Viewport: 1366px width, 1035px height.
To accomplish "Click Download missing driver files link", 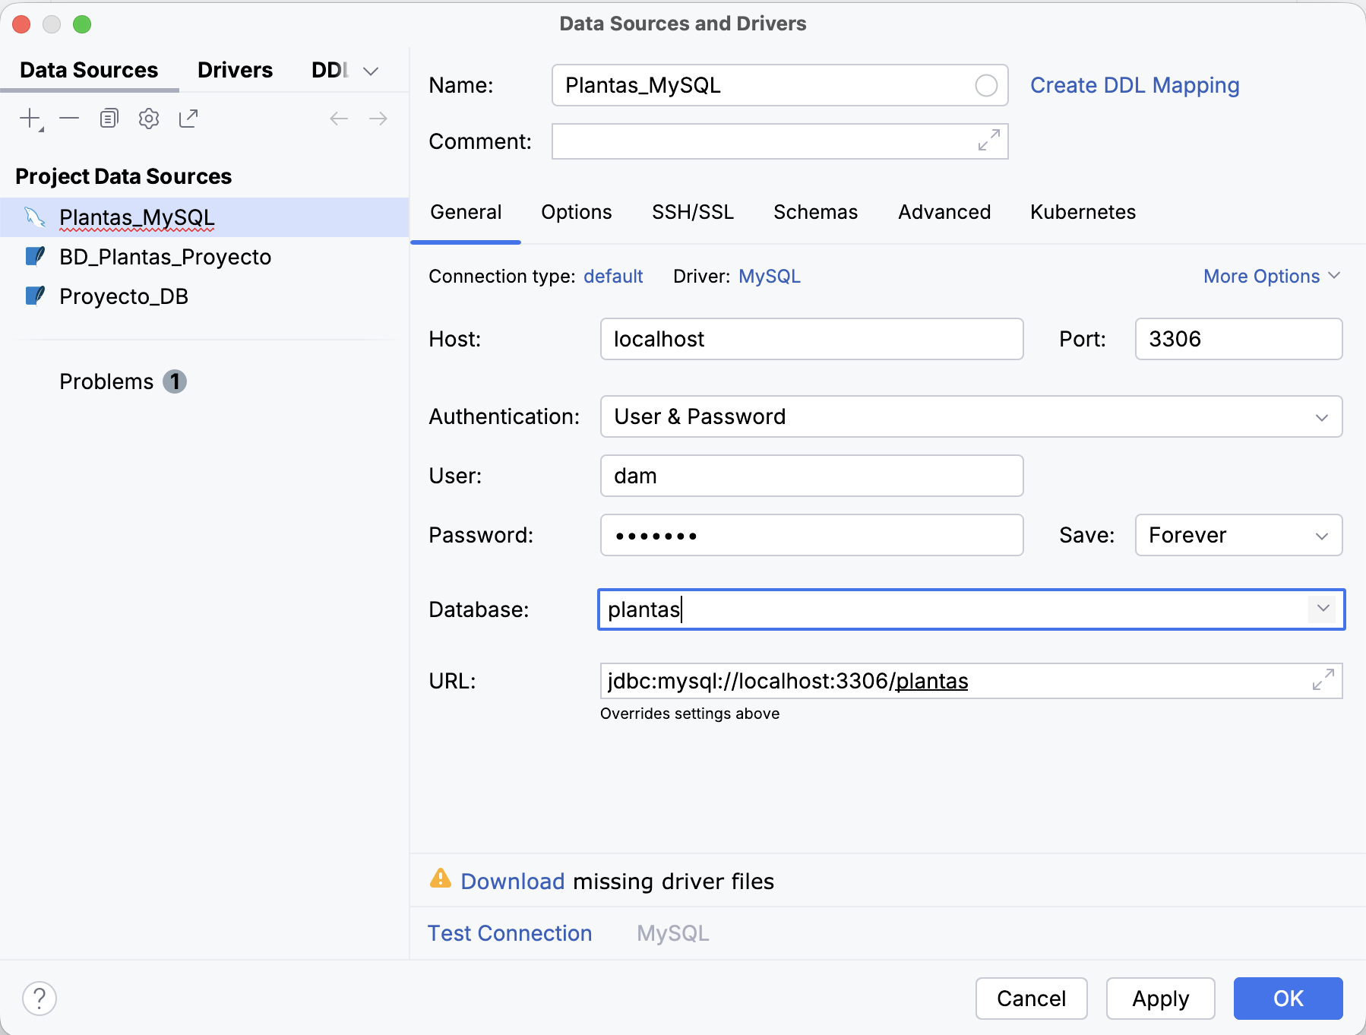I will tap(513, 881).
